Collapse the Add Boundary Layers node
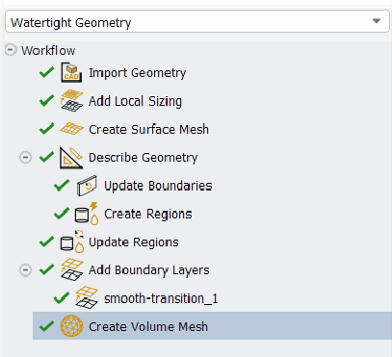This screenshot has height=357, width=392. coord(25,270)
